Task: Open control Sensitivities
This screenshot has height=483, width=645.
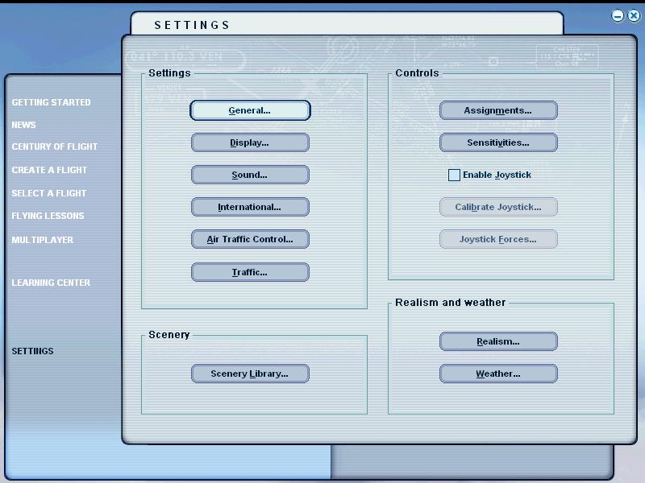Action: (498, 142)
